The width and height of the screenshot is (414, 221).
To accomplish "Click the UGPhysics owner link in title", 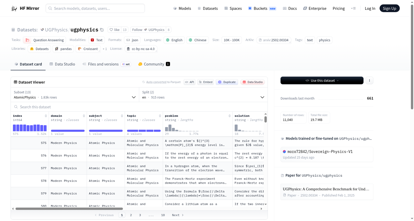I will pyautogui.click(x=56, y=30).
